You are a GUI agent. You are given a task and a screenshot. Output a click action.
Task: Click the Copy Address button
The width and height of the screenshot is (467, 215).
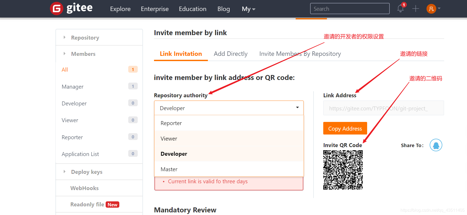pos(345,128)
